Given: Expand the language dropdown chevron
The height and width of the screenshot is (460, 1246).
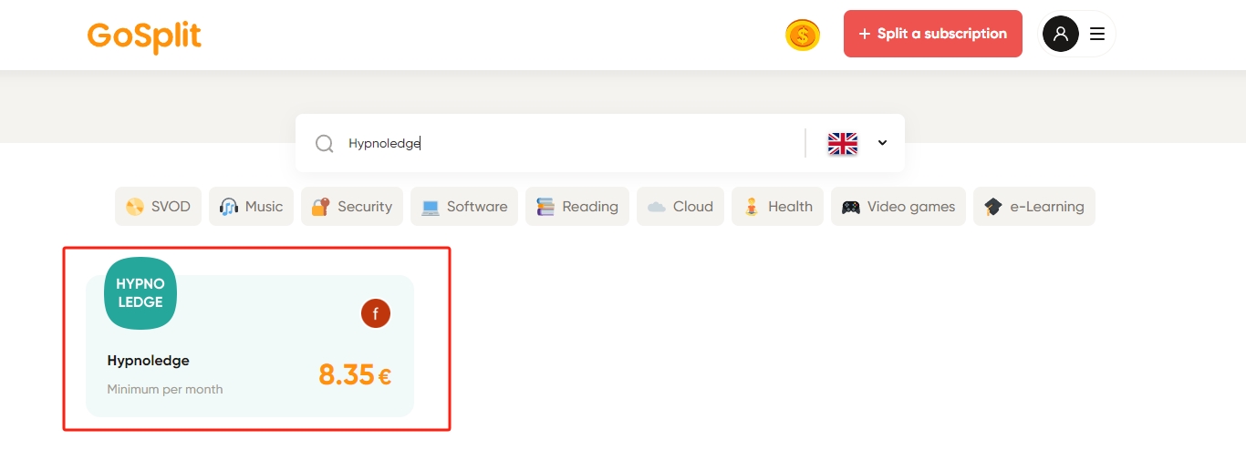Looking at the screenshot, I should coord(882,143).
